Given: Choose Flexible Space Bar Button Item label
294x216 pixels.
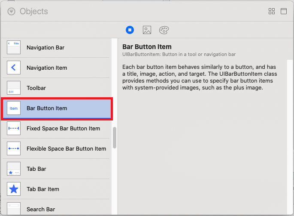Looking at the screenshot, I should pos(66,149).
